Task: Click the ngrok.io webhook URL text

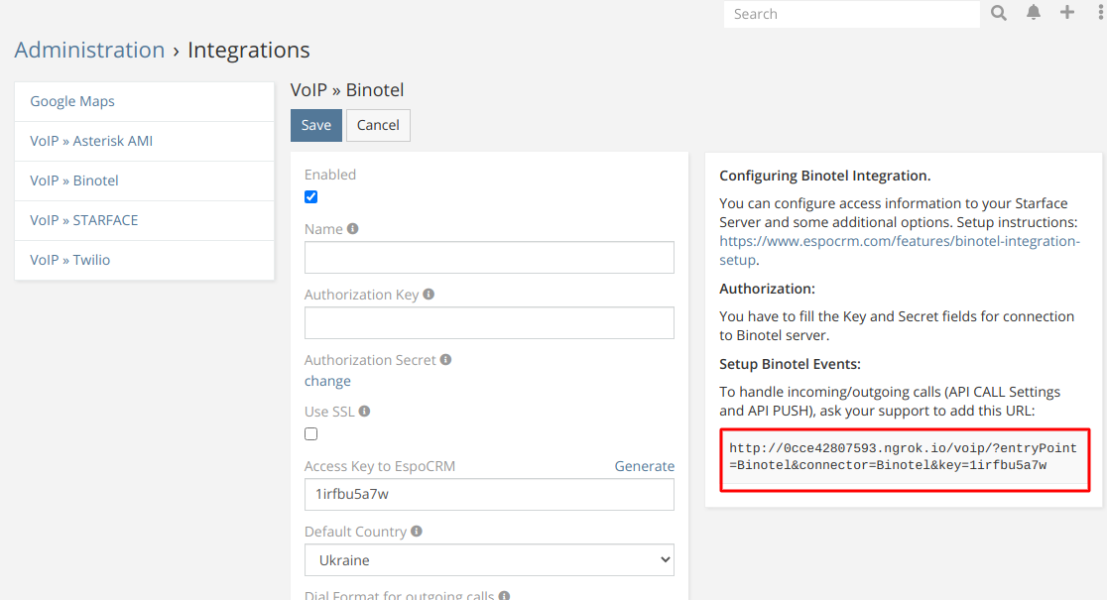Action: click(x=903, y=457)
